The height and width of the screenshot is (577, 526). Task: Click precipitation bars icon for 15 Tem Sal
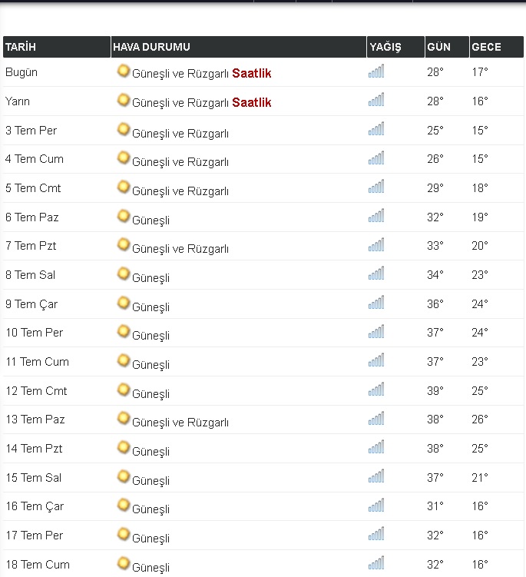click(x=376, y=477)
